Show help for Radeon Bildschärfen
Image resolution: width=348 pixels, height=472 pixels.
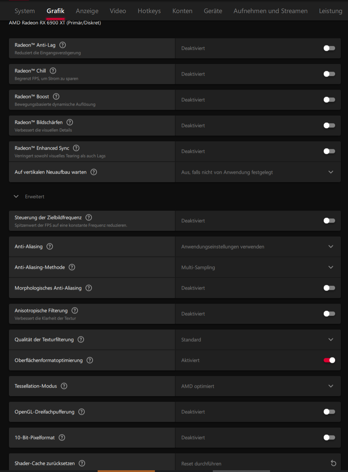pyautogui.click(x=70, y=122)
